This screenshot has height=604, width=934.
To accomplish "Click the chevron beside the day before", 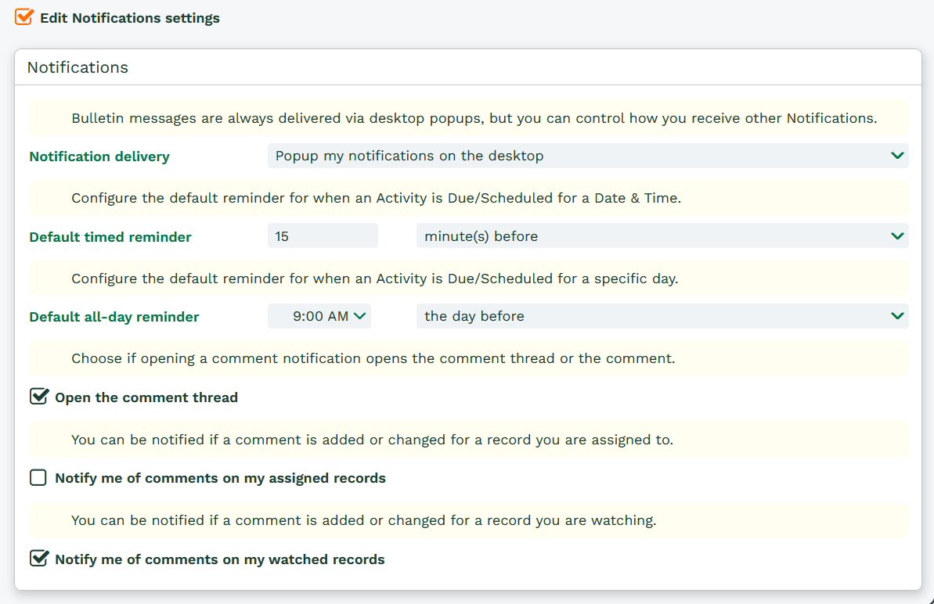I will click(897, 316).
